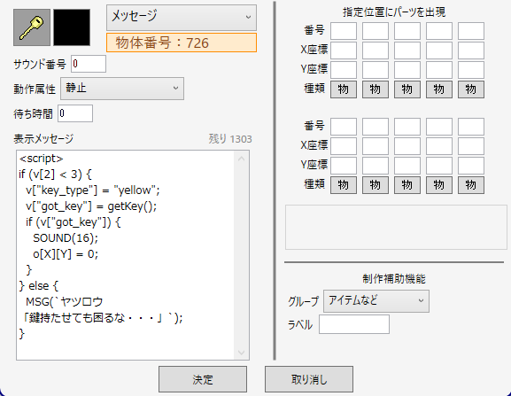Screen dimensions: 511x396
Task: Click third X座標 field in upper grid
Action: pyautogui.click(x=407, y=50)
